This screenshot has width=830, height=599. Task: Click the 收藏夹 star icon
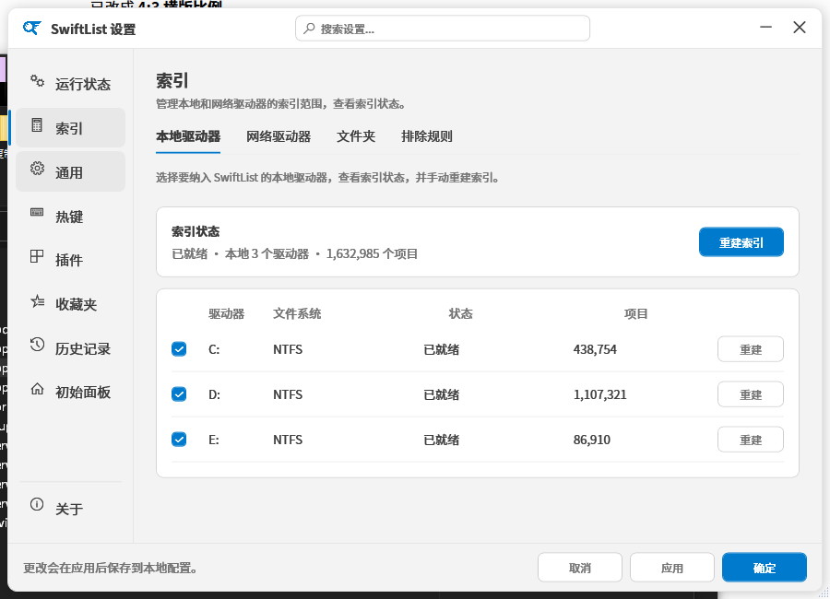point(37,301)
